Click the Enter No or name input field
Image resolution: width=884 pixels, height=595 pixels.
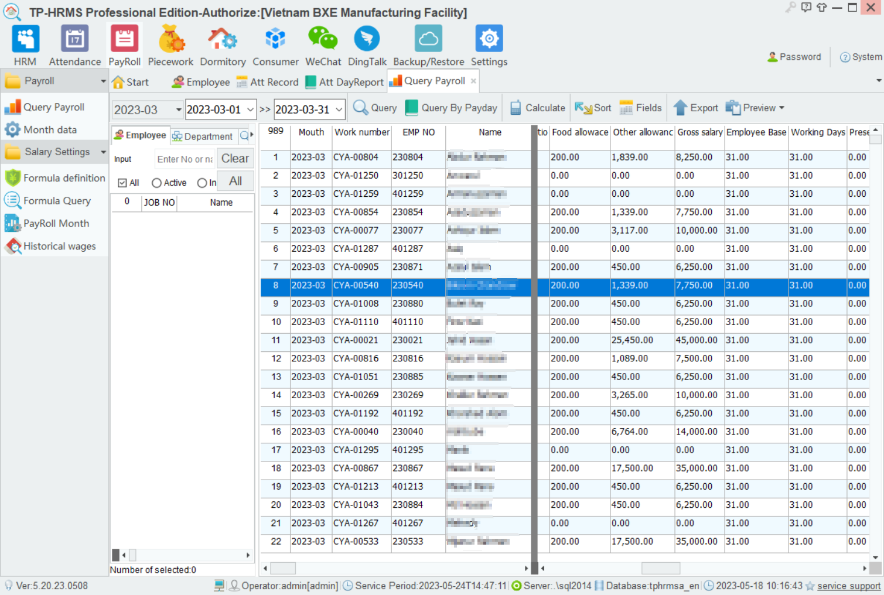point(185,159)
